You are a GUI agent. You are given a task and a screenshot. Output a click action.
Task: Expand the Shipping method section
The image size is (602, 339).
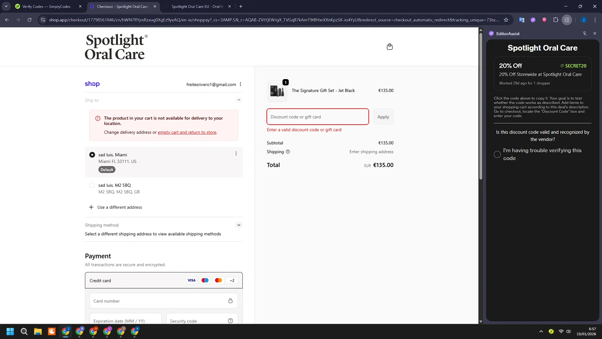(x=239, y=225)
